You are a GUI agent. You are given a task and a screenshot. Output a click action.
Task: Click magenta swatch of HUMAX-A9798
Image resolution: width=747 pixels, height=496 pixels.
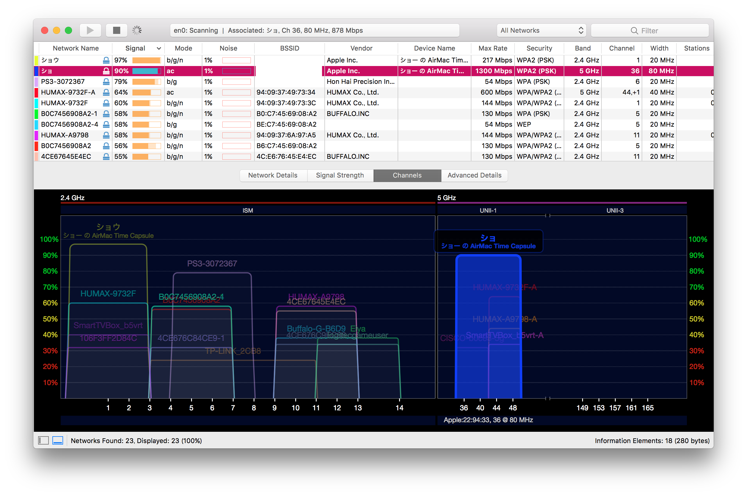(36, 135)
